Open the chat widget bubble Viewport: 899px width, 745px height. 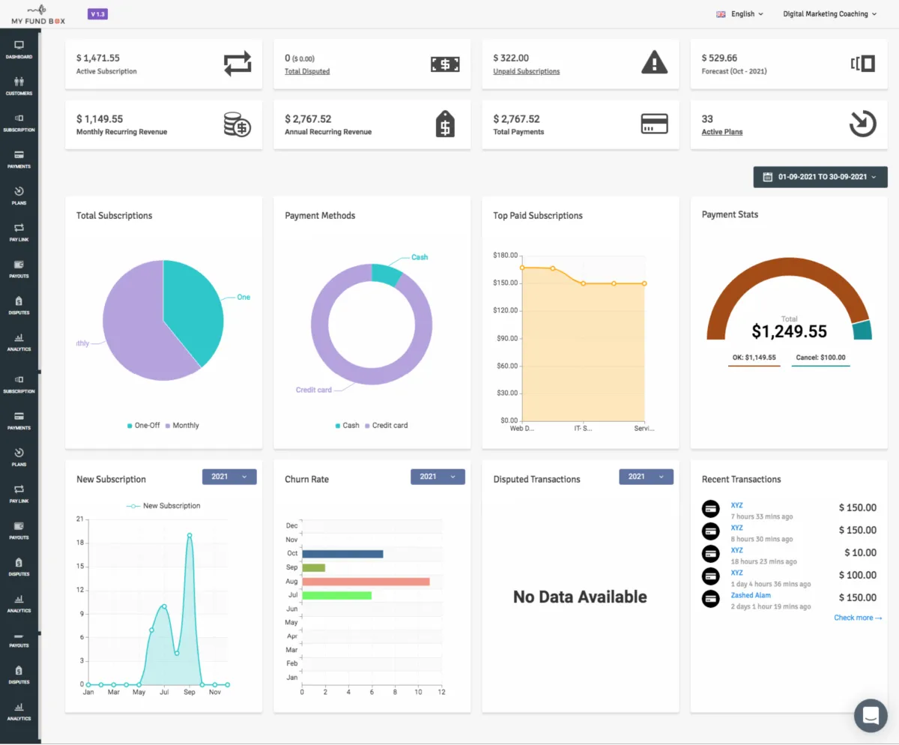(x=871, y=715)
